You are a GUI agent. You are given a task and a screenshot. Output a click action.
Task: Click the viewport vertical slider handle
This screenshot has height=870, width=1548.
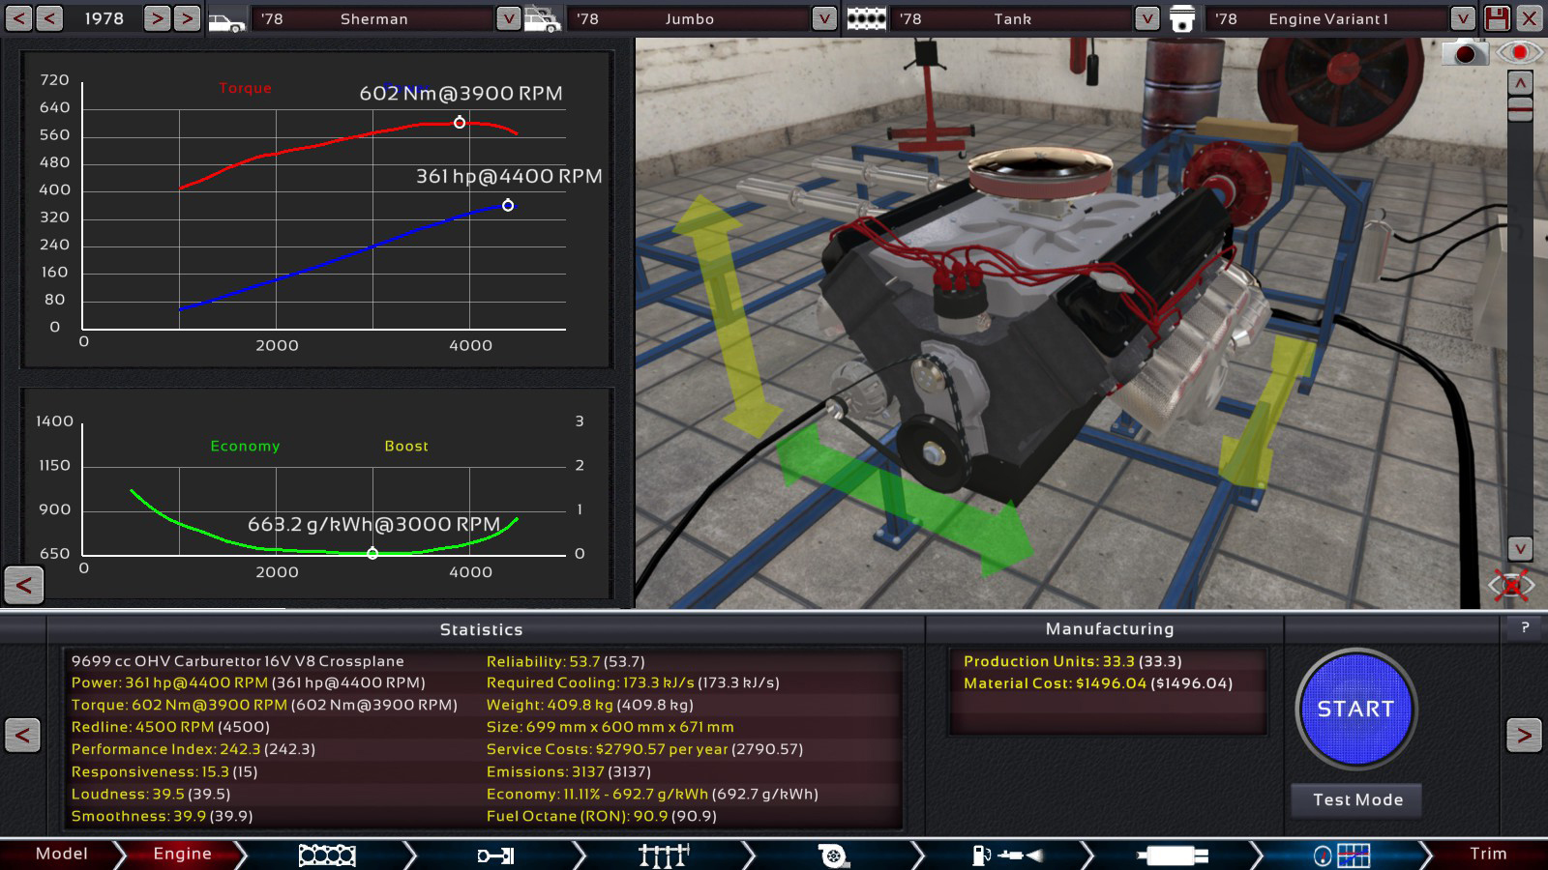click(x=1520, y=110)
